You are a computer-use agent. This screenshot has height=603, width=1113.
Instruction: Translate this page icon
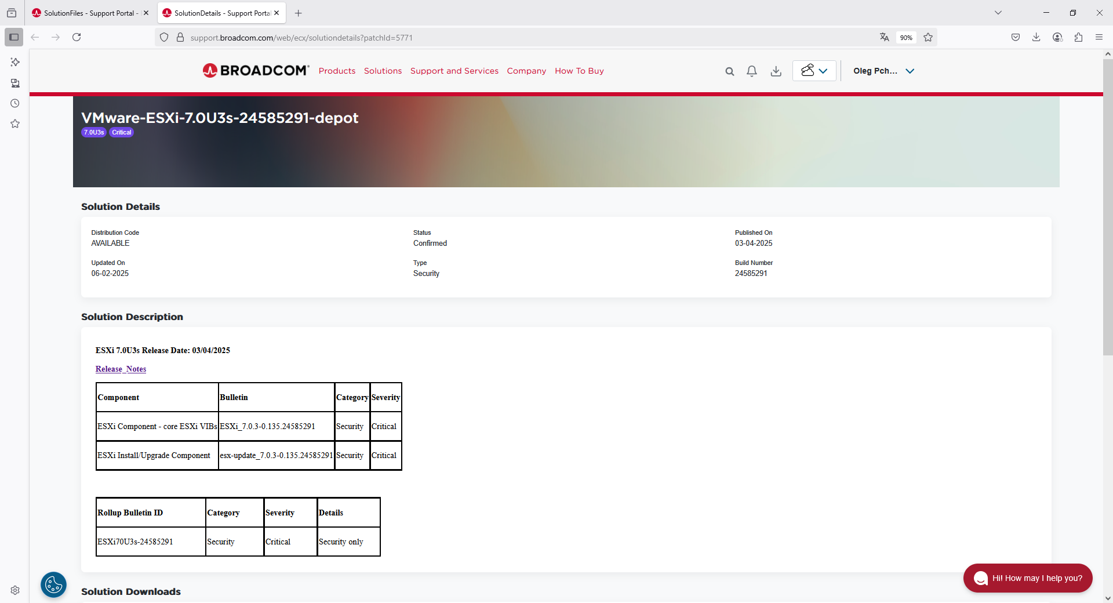pyautogui.click(x=884, y=37)
